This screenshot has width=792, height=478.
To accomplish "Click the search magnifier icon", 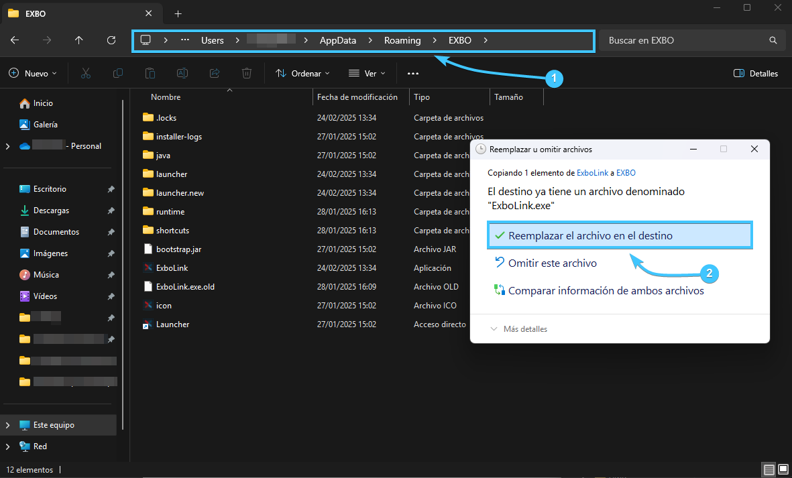I will 773,40.
